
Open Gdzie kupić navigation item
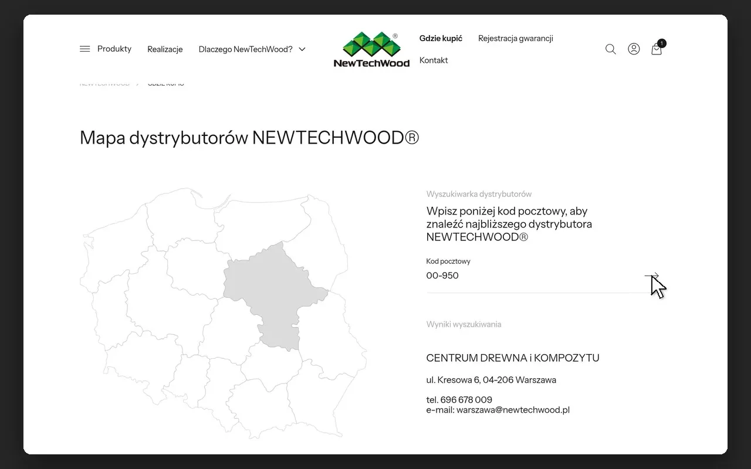click(x=441, y=38)
